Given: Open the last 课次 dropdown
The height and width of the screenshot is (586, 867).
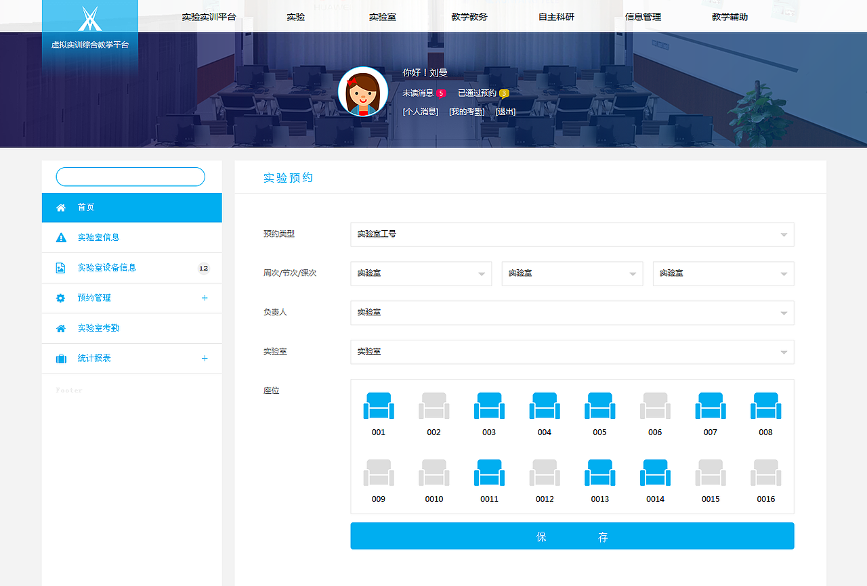Looking at the screenshot, I should click(723, 273).
